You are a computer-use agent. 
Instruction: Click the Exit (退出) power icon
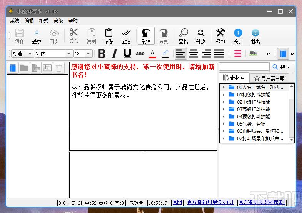[255, 35]
